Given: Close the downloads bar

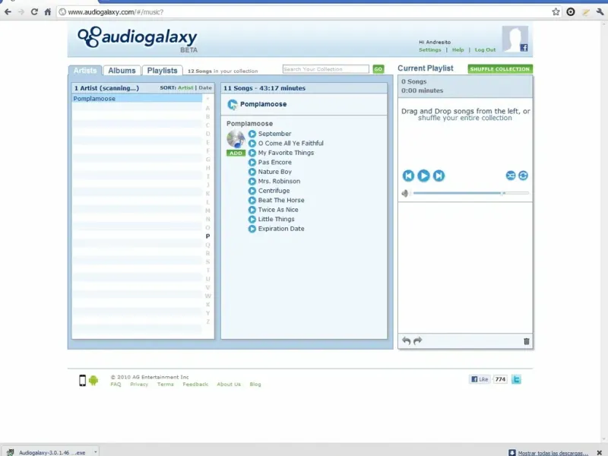Looking at the screenshot, I should click(x=599, y=452).
